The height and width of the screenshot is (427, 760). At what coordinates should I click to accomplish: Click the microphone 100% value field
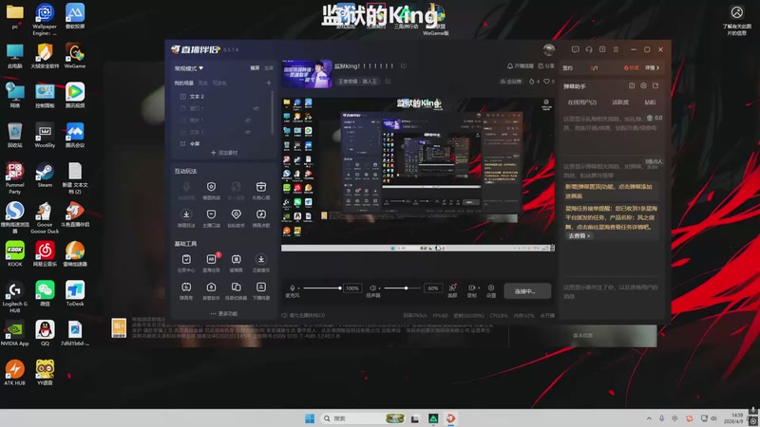pos(352,288)
